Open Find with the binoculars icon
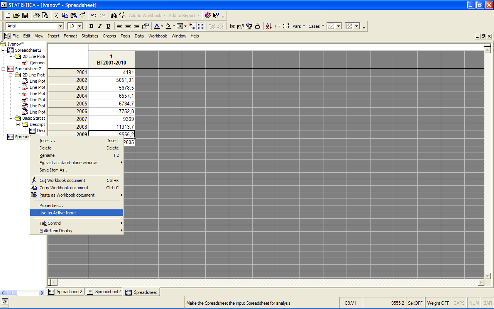Screen dimensions: 494x309 113,15
